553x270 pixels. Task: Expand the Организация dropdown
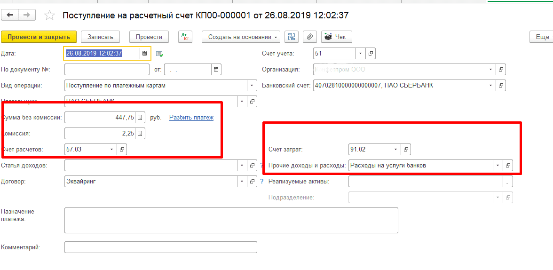click(491, 70)
